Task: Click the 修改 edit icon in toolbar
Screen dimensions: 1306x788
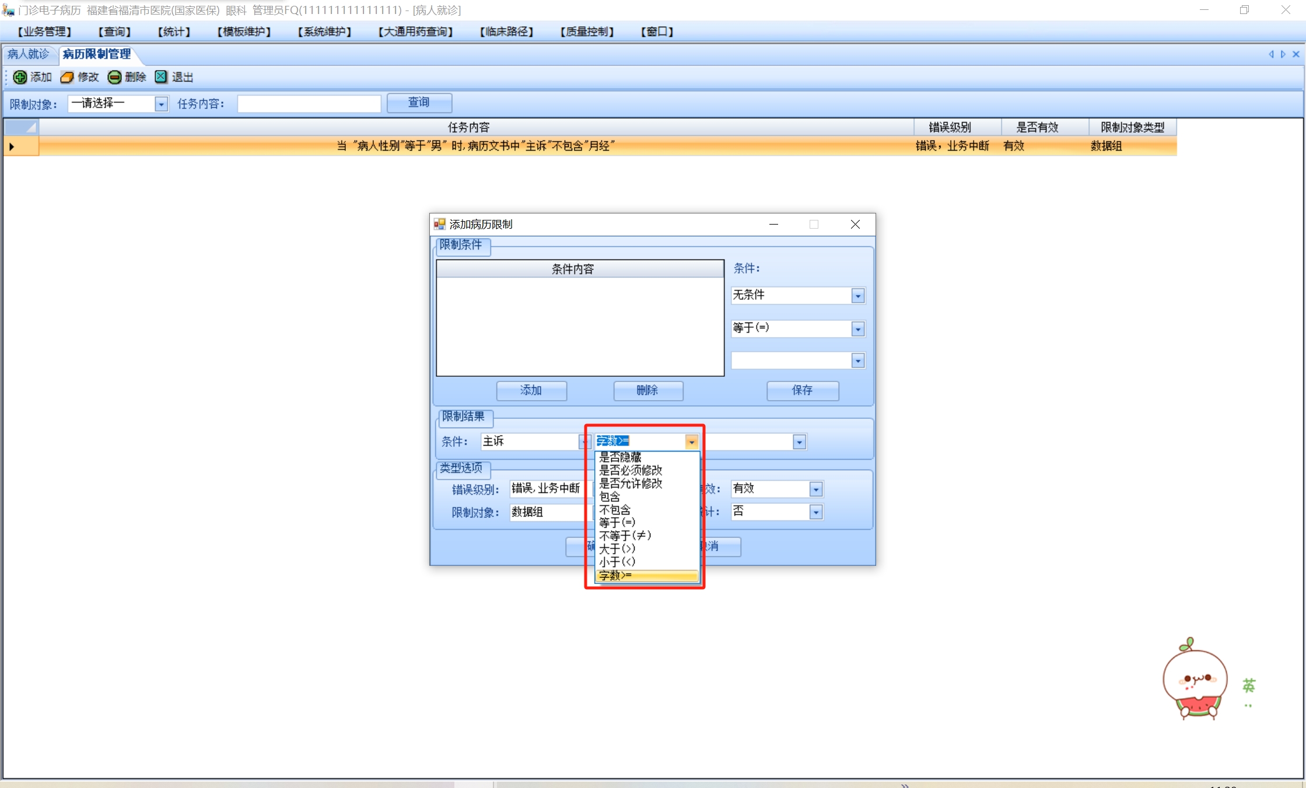Action: [x=67, y=77]
